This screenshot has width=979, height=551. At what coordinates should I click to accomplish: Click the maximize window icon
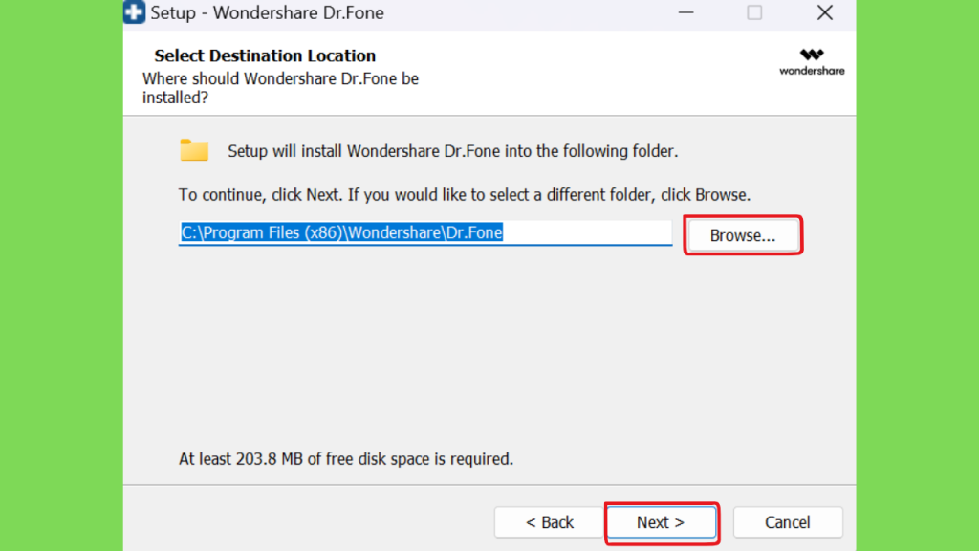(x=754, y=12)
